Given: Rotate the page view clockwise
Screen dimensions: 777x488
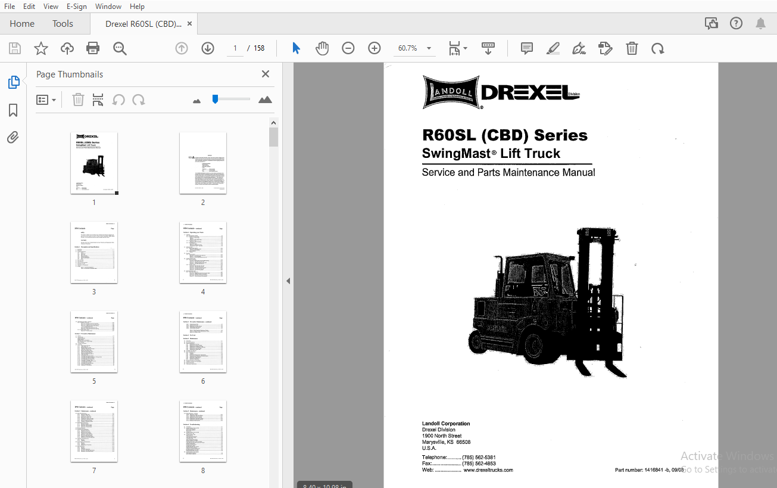Looking at the screenshot, I should coord(658,48).
